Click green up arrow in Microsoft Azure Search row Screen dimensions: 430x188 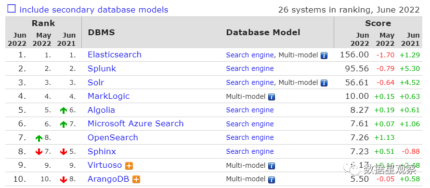(64, 124)
